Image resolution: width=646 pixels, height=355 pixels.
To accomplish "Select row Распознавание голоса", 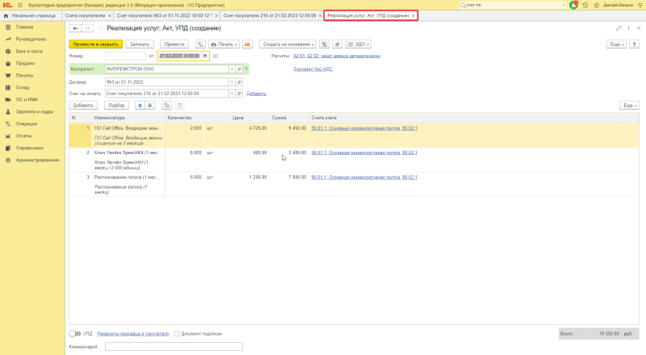I will (x=354, y=185).
